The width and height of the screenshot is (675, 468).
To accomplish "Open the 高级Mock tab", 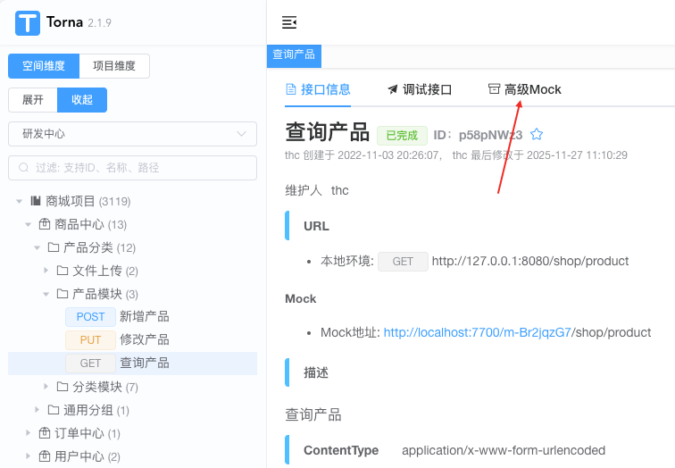I will pos(525,89).
